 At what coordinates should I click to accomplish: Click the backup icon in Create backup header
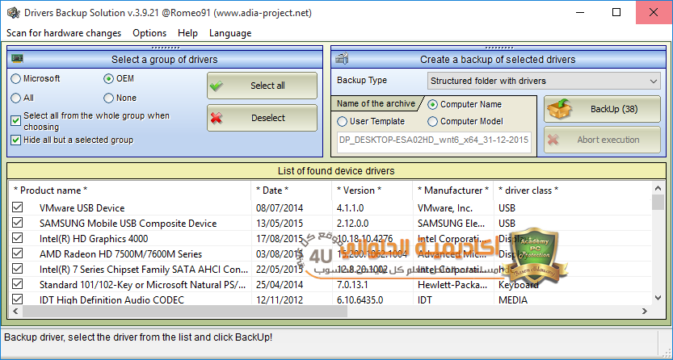tap(342, 59)
